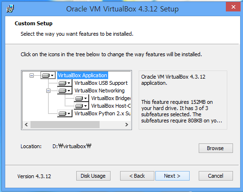
Task: Click the VirtualBox Bridged feature drive icon
Action: pyautogui.click(x=79, y=98)
